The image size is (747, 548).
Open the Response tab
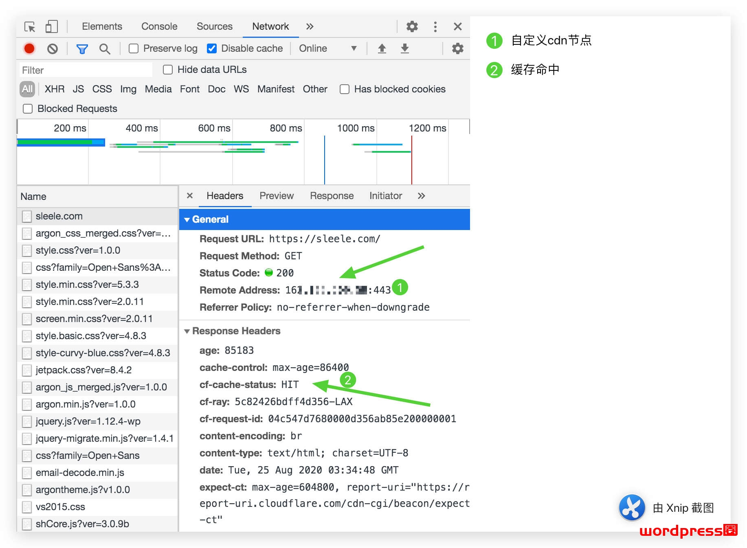[332, 196]
